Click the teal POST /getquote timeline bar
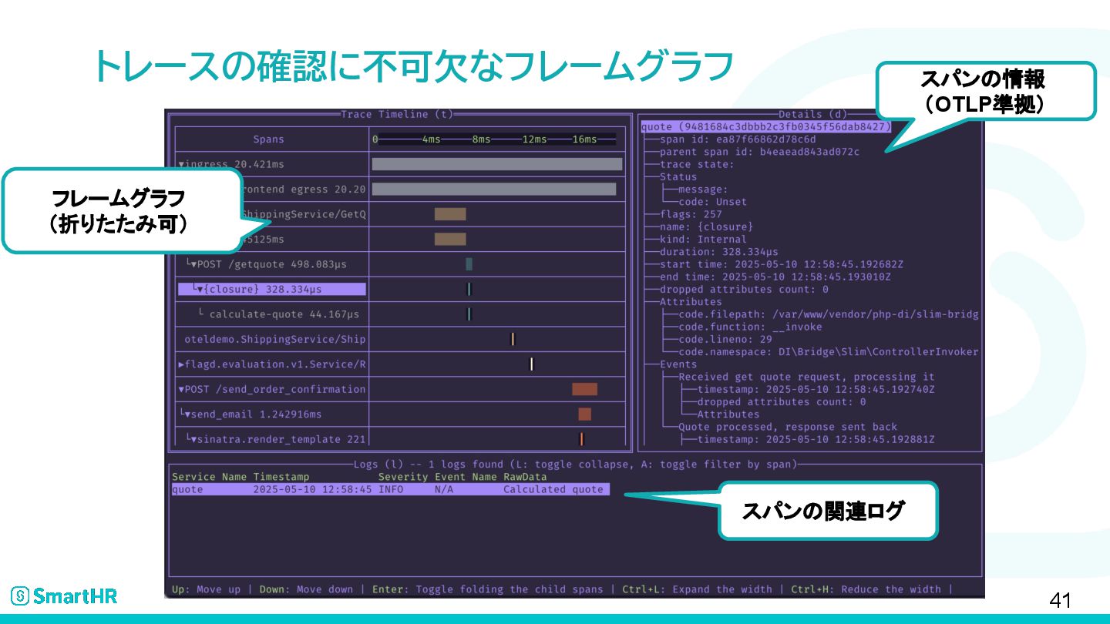 [x=469, y=264]
